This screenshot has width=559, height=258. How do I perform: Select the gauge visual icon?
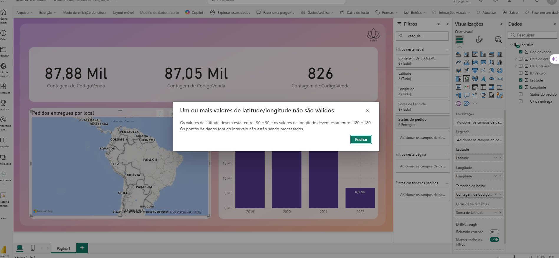coord(491,79)
